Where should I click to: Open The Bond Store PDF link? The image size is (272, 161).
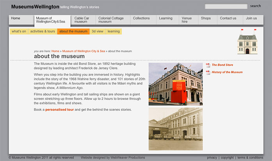click(x=222, y=65)
